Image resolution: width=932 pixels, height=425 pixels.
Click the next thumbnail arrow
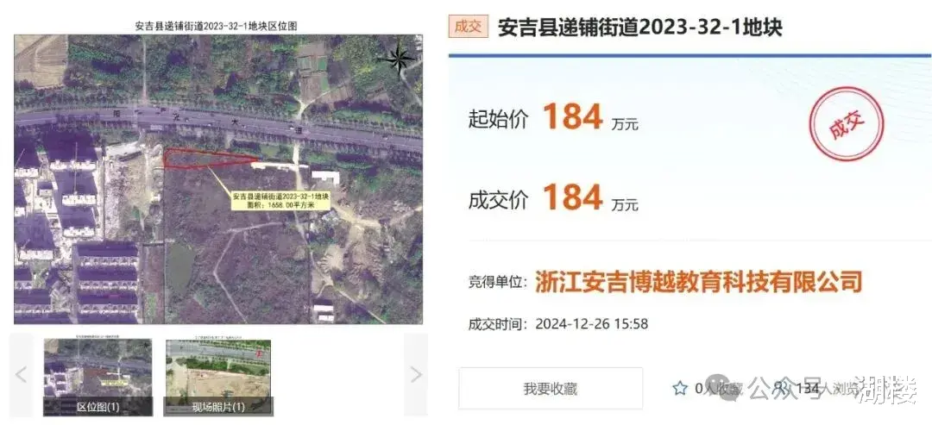[415, 374]
